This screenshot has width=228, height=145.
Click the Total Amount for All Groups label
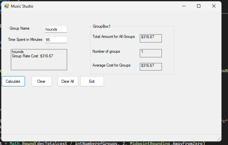114,37
